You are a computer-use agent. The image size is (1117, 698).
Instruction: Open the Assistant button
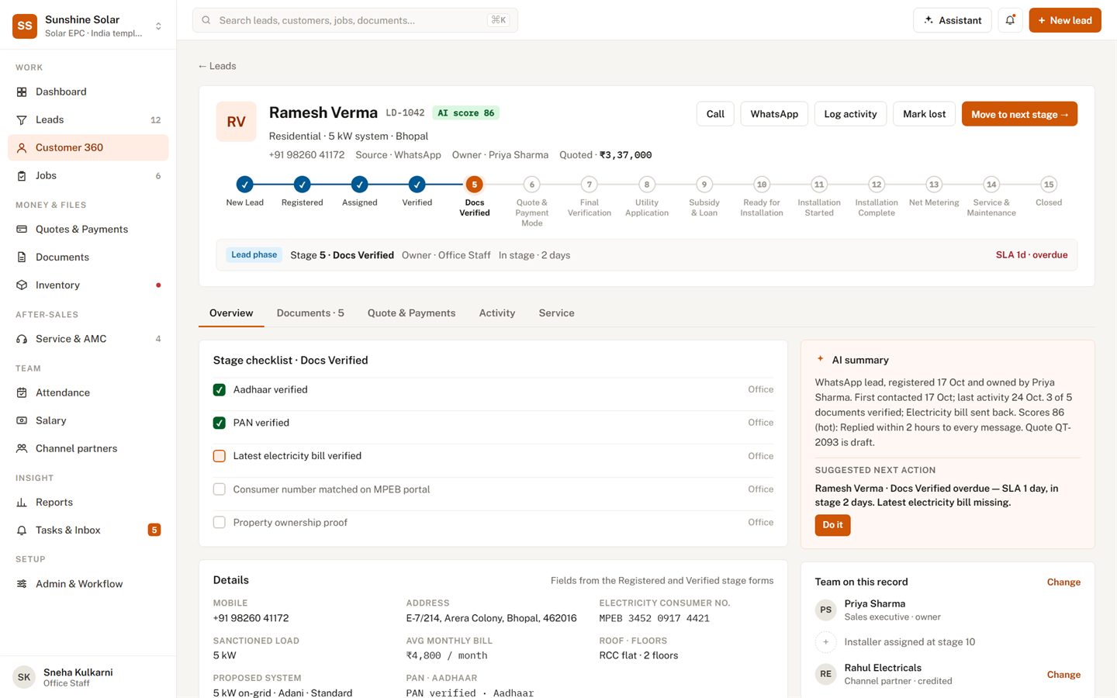pos(953,20)
